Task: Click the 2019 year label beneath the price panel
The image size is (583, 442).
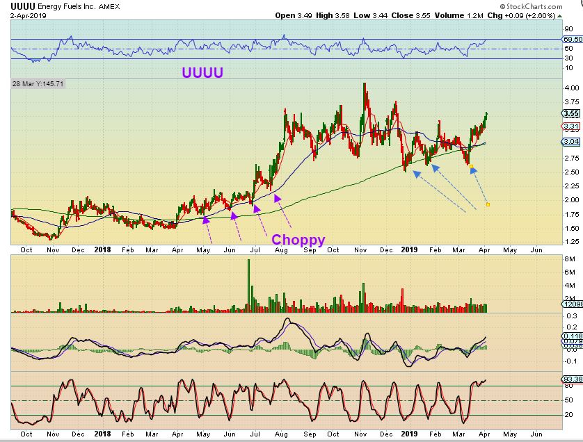Action: coord(409,249)
